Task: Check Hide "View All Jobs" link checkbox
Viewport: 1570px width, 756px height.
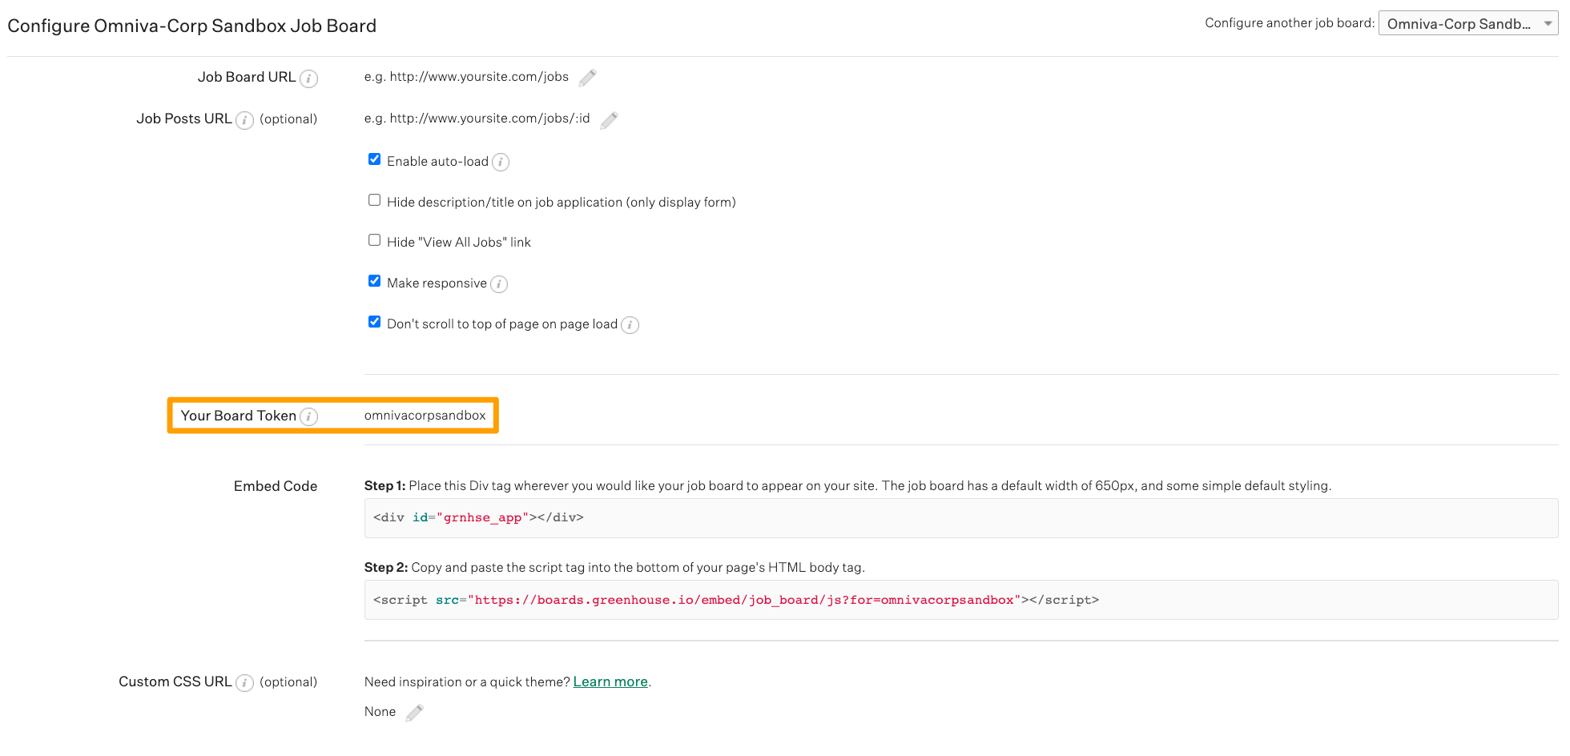Action: click(374, 240)
